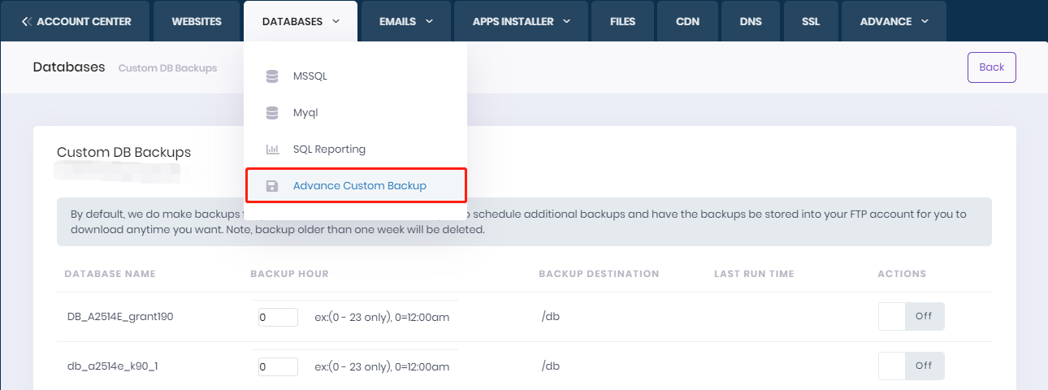This screenshot has width=1048, height=390.
Task: Click the MSSQL database icon
Action: (272, 76)
